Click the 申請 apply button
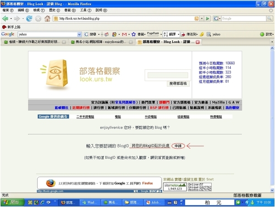Viewport: 275px width, 207px height. click(178, 146)
